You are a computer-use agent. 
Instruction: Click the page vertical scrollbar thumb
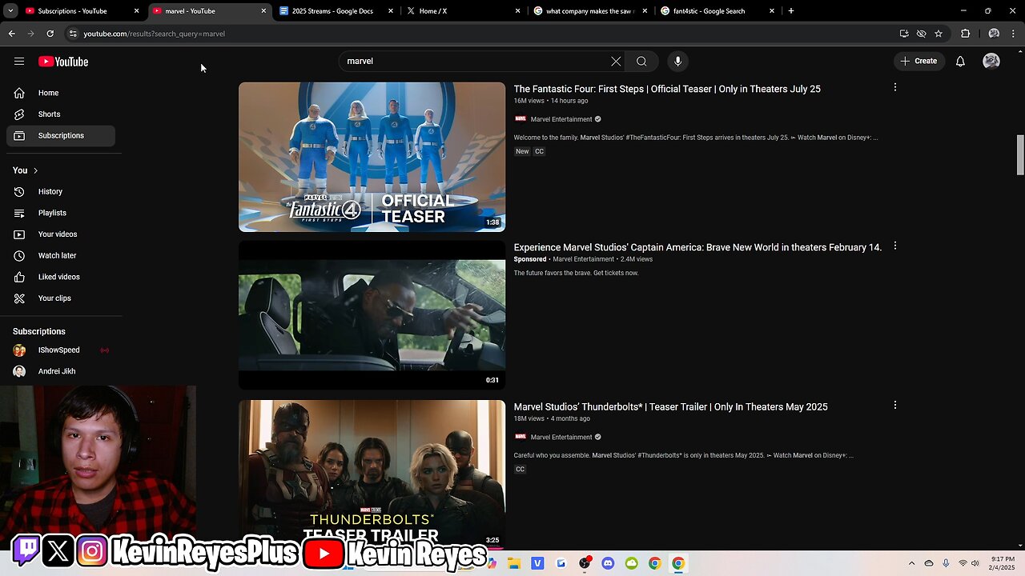coord(1020,154)
